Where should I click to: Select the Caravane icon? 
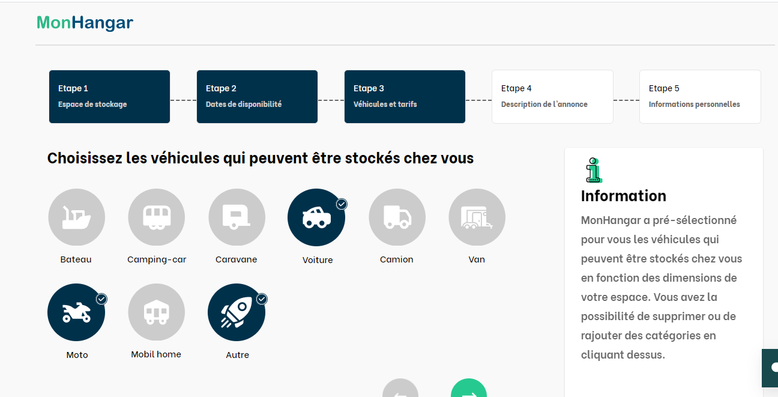pos(237,217)
